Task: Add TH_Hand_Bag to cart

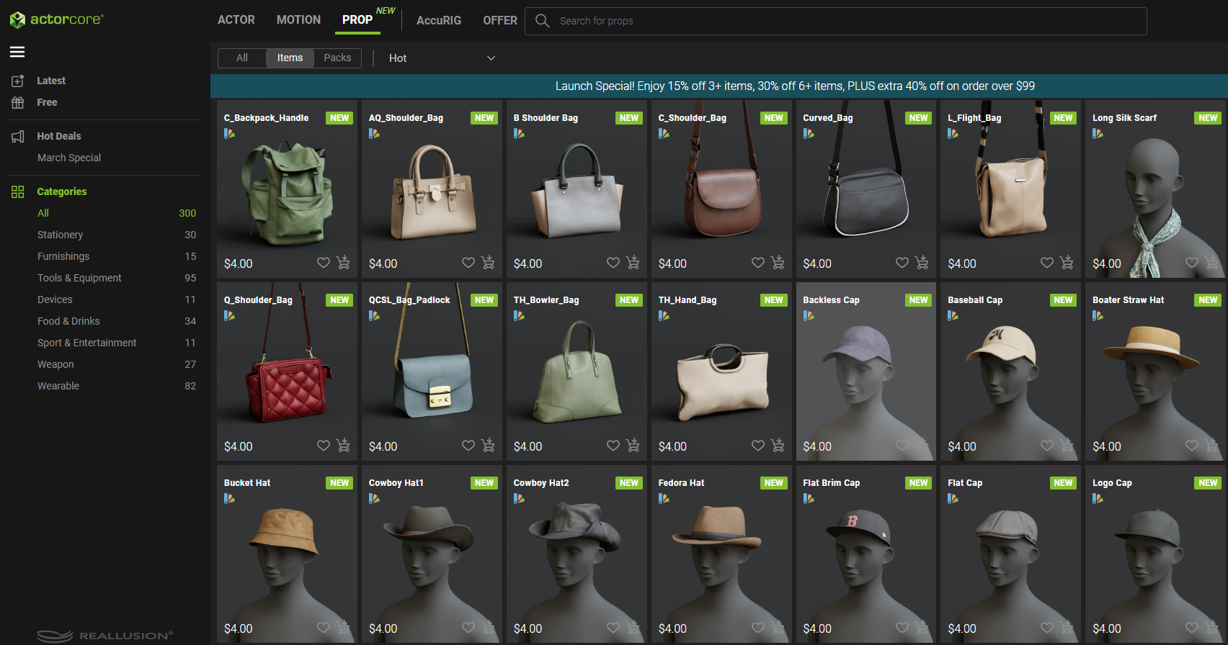Action: (x=778, y=445)
